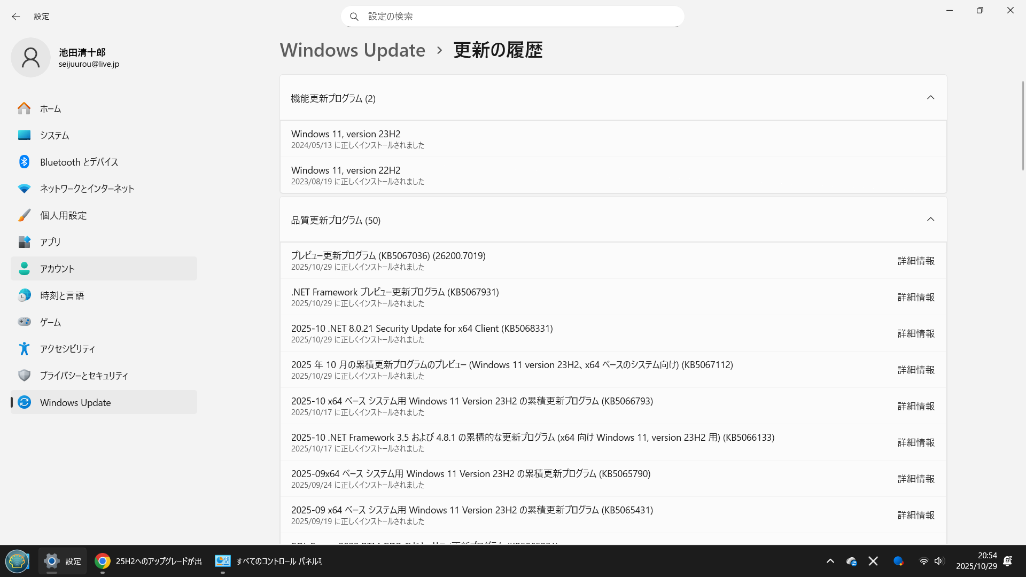This screenshot has width=1026, height=577.
Task: Open the volume speaker tray icon
Action: point(939,561)
